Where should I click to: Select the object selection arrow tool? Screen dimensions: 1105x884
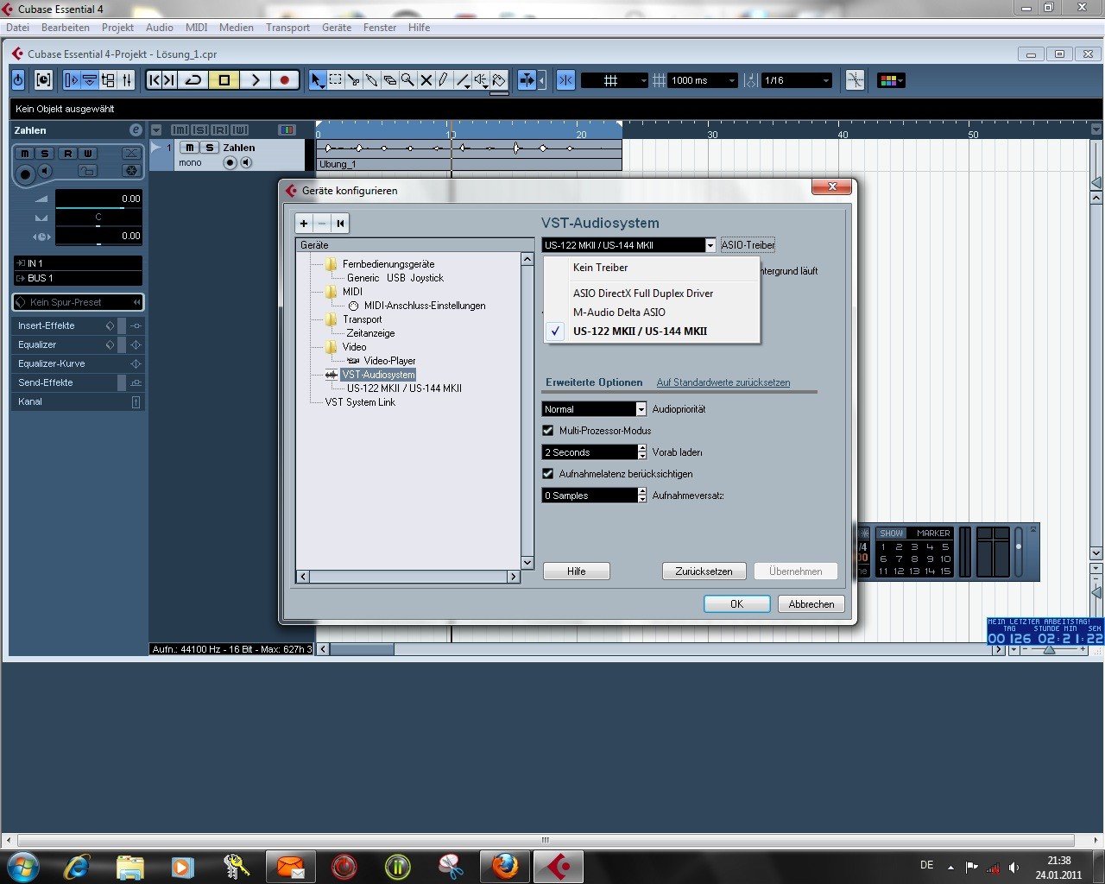pyautogui.click(x=317, y=80)
